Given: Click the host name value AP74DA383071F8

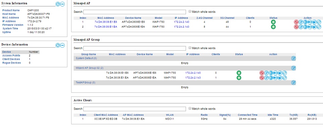Looking at the screenshot, I should (x=39, y=14).
